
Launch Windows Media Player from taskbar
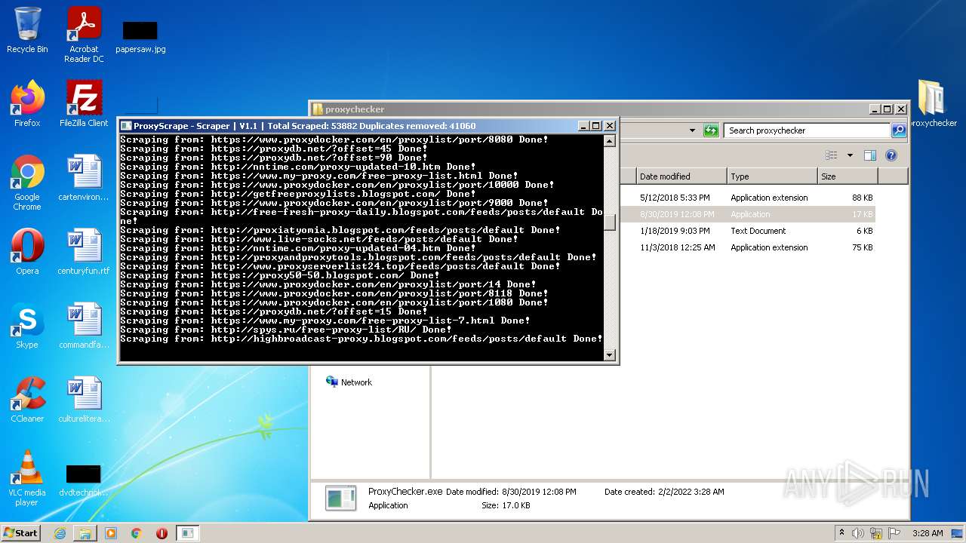click(x=111, y=533)
